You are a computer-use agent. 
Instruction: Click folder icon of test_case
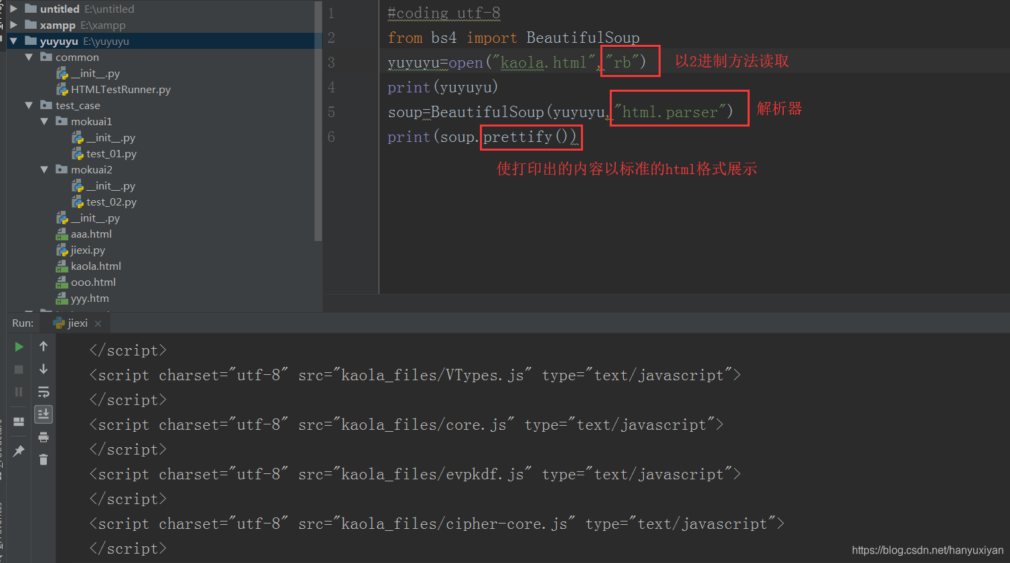[x=46, y=105]
